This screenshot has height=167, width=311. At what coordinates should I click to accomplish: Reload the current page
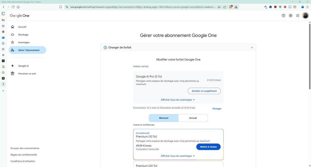[13, 7]
